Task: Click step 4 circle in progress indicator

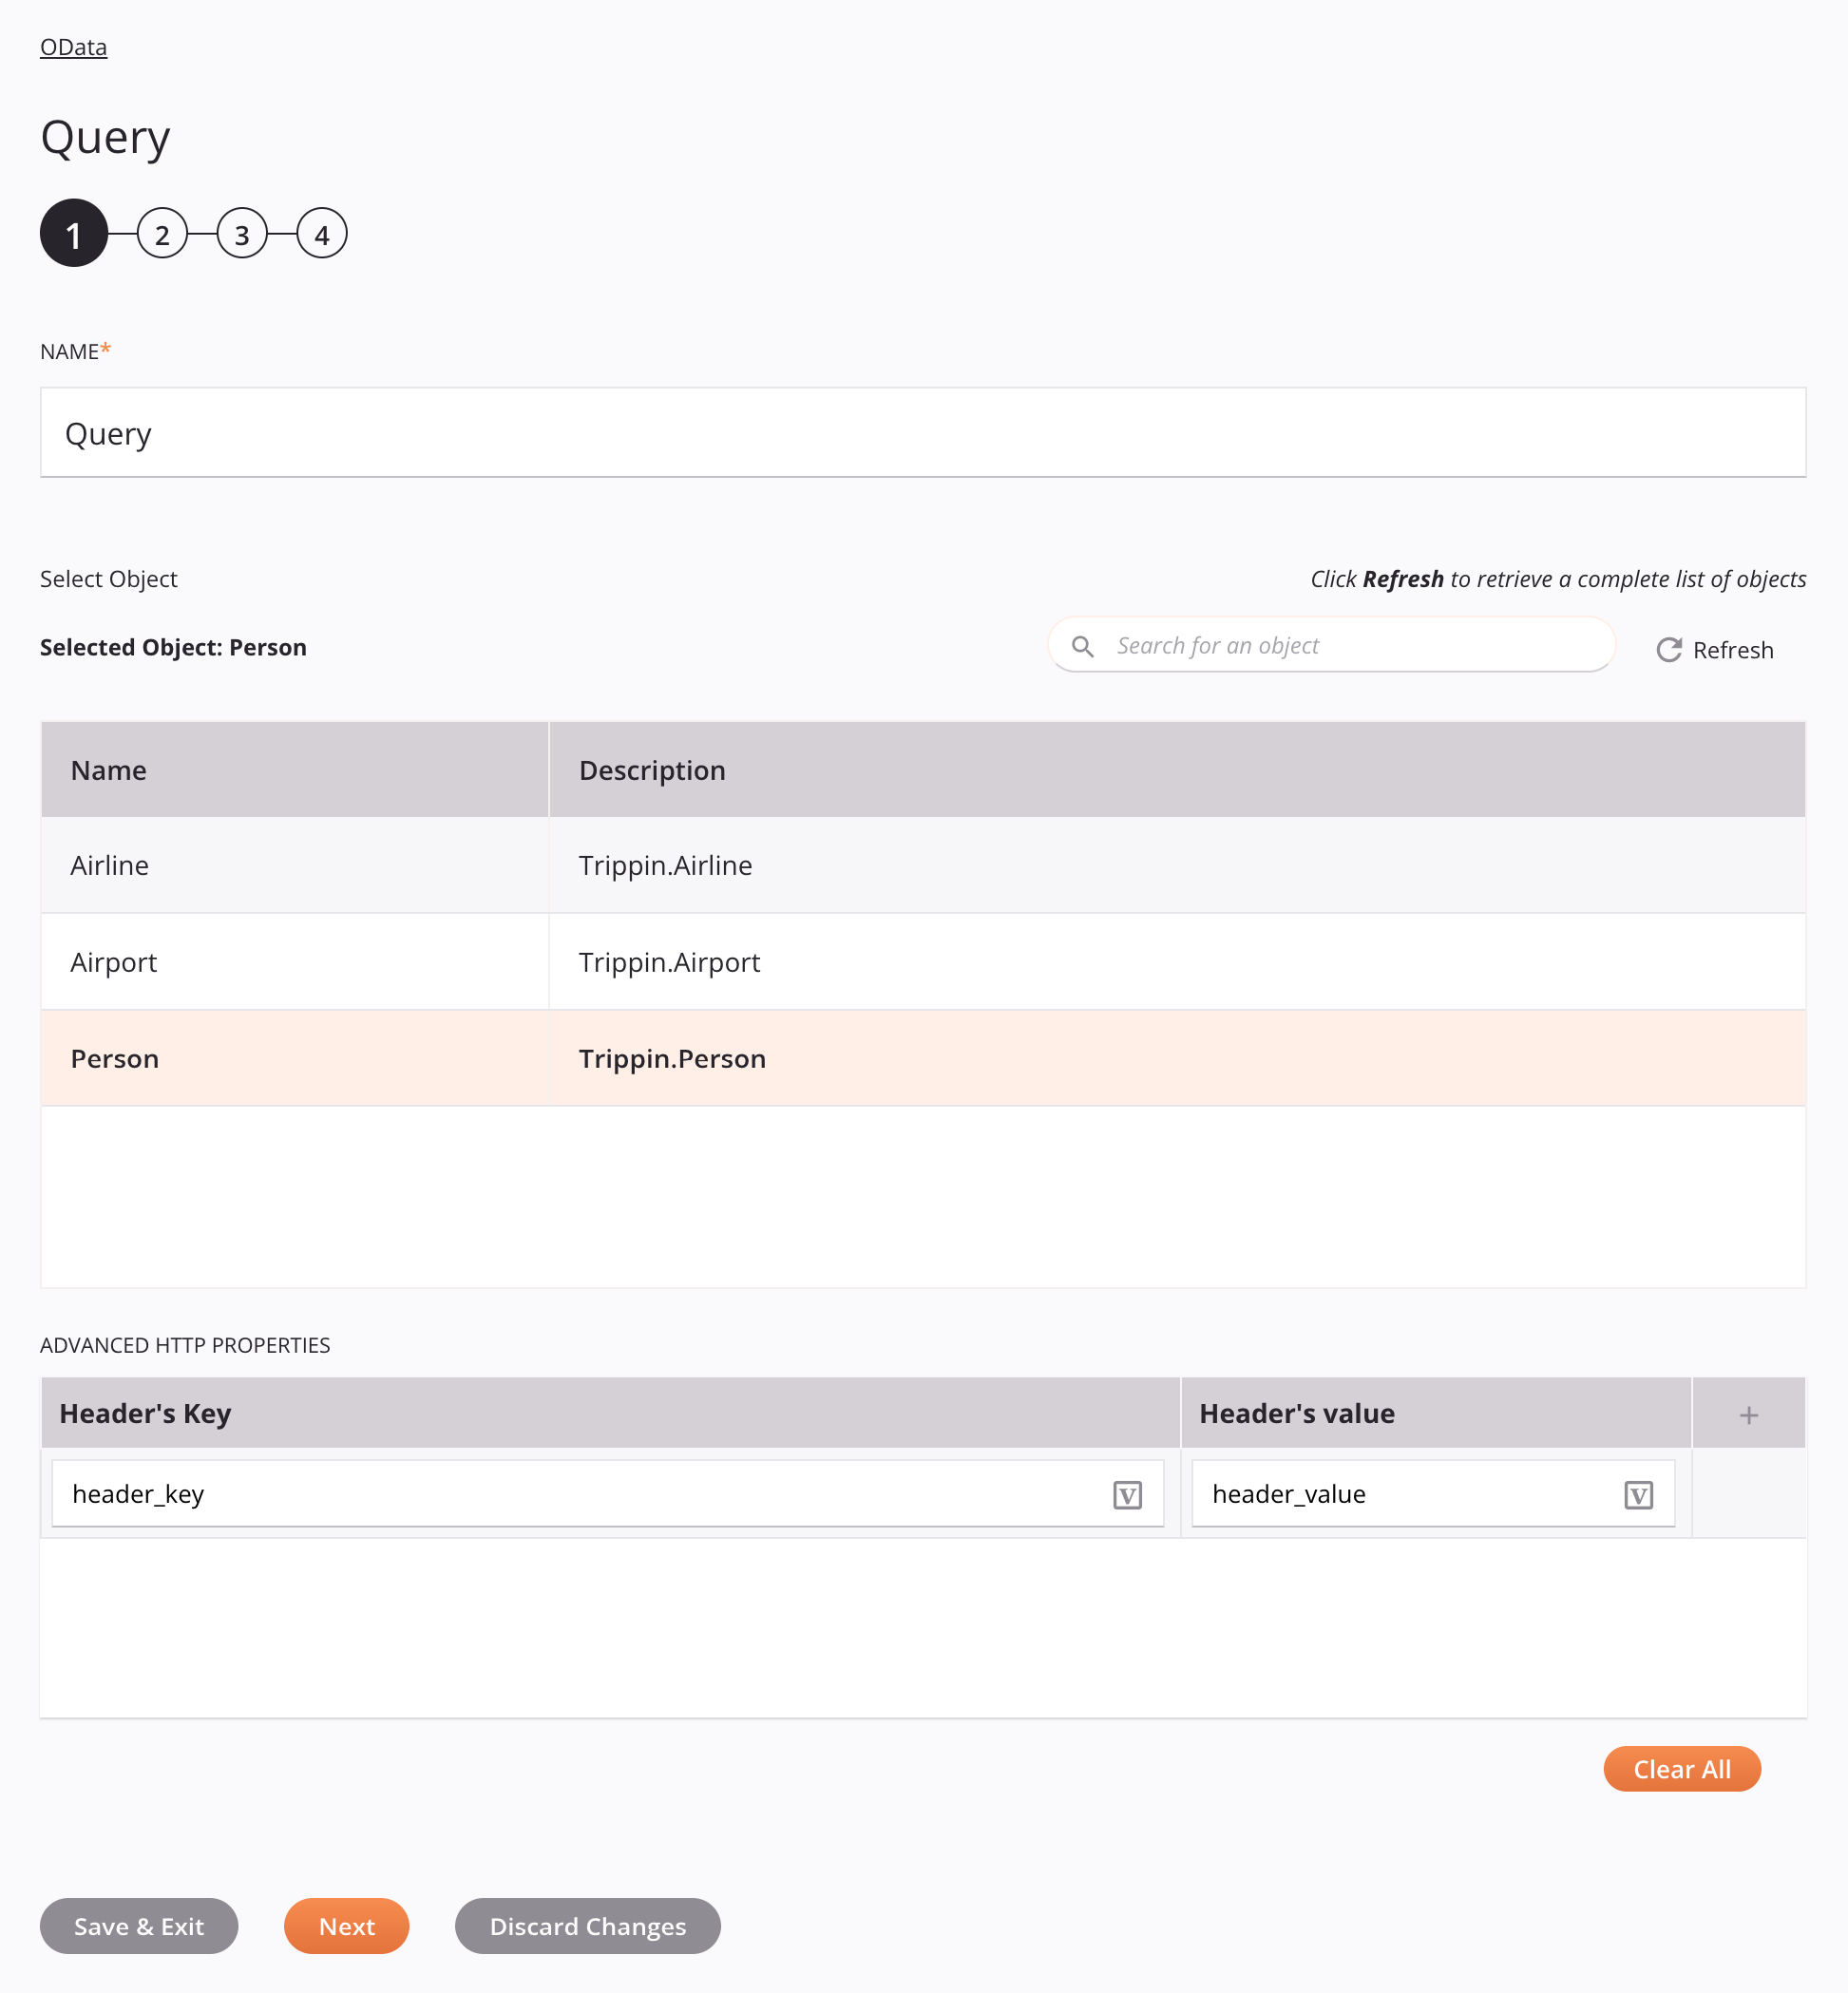Action: [x=321, y=233]
